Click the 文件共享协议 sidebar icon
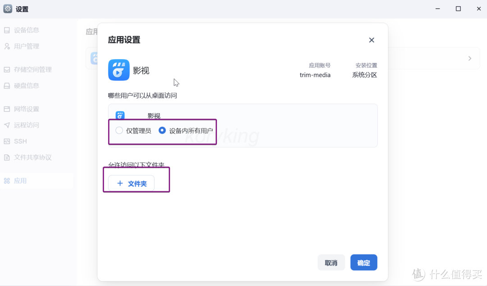Viewport: 487px width, 286px height. click(6, 157)
